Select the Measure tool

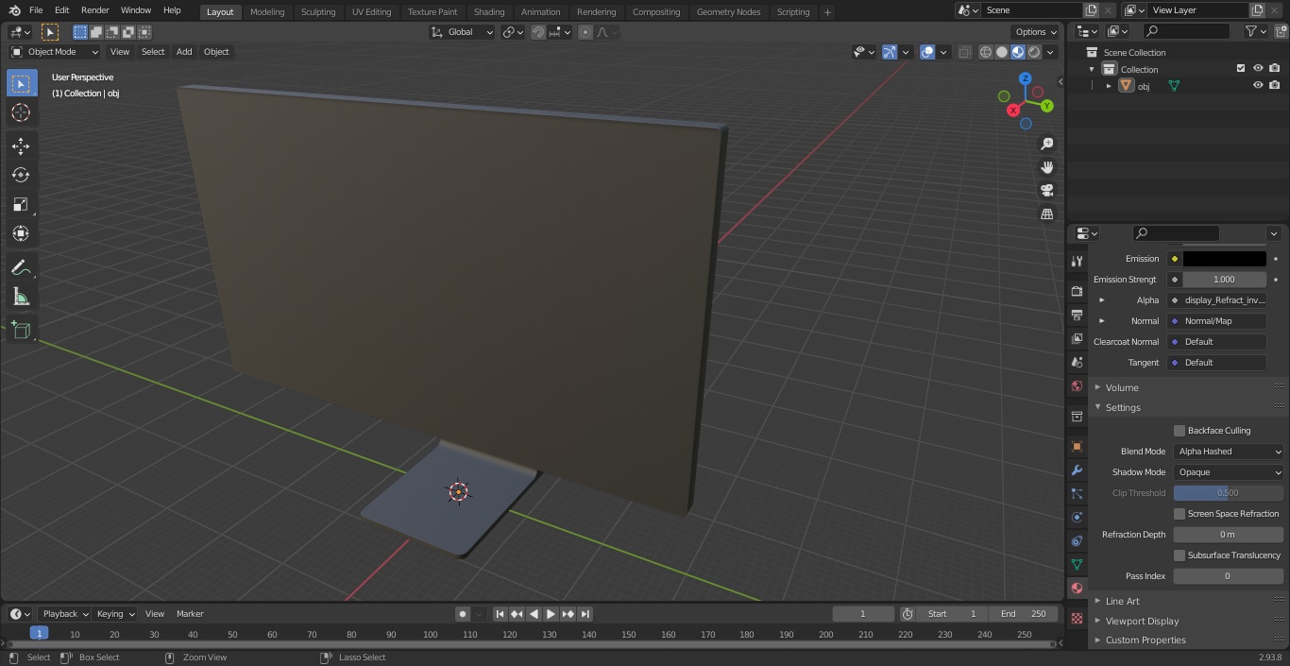(x=21, y=298)
